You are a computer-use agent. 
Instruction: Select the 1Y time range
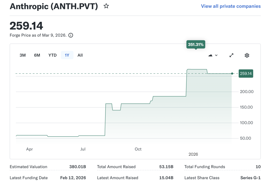pyautogui.click(x=67, y=55)
